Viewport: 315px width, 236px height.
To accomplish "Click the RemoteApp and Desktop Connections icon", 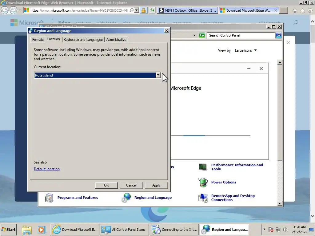I will coord(203,198).
